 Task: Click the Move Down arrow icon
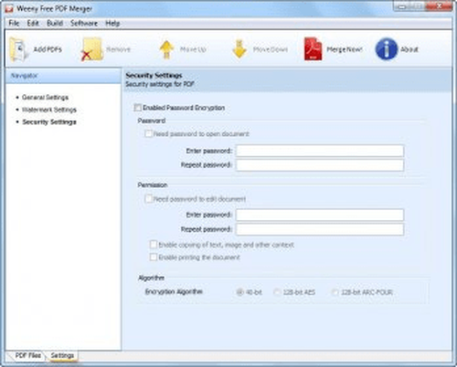point(239,49)
